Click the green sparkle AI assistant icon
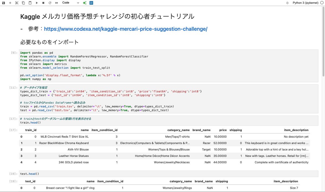The width and height of the screenshot is (325, 192). pyautogui.click(x=85, y=3)
